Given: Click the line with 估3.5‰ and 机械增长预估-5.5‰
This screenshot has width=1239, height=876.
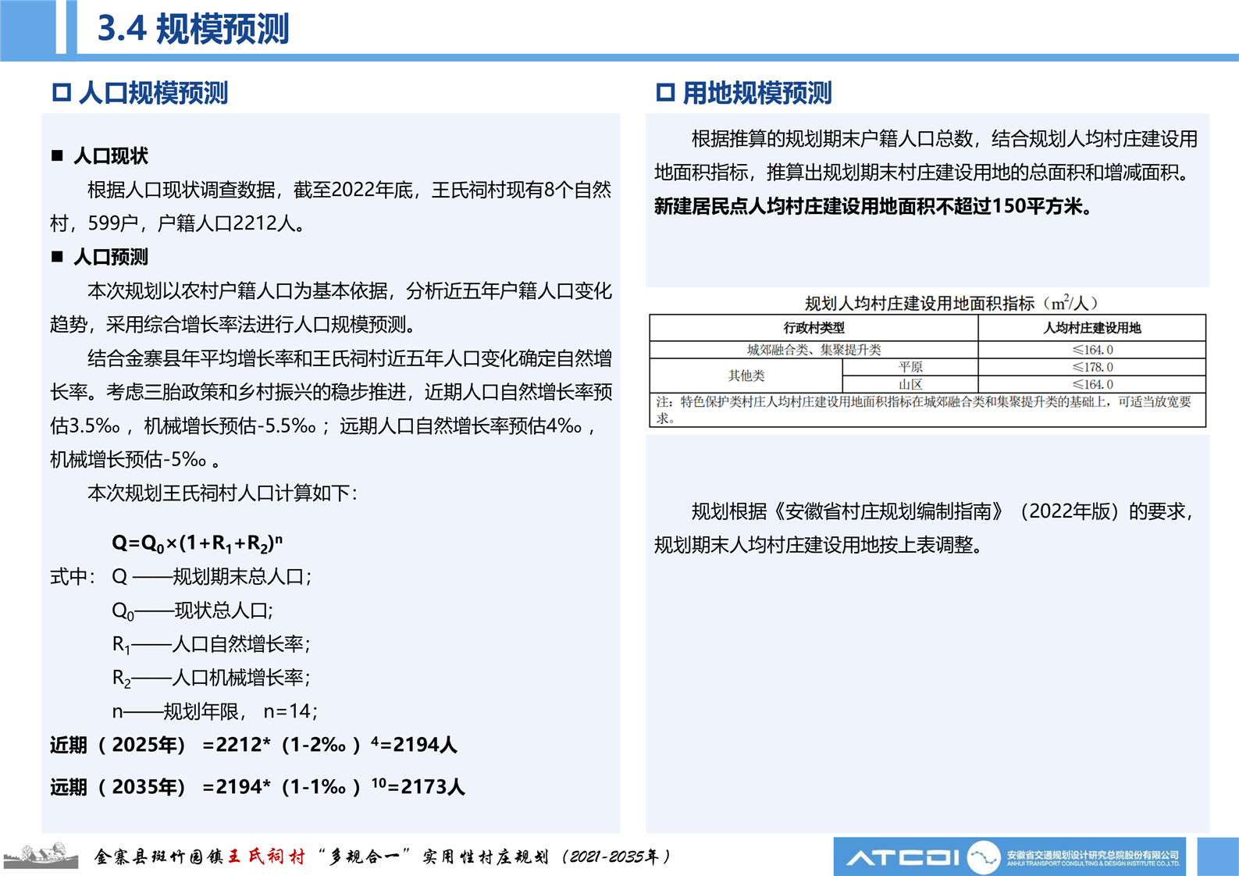Looking at the screenshot, I should pos(323,426).
